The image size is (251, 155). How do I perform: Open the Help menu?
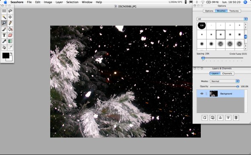[99, 2]
